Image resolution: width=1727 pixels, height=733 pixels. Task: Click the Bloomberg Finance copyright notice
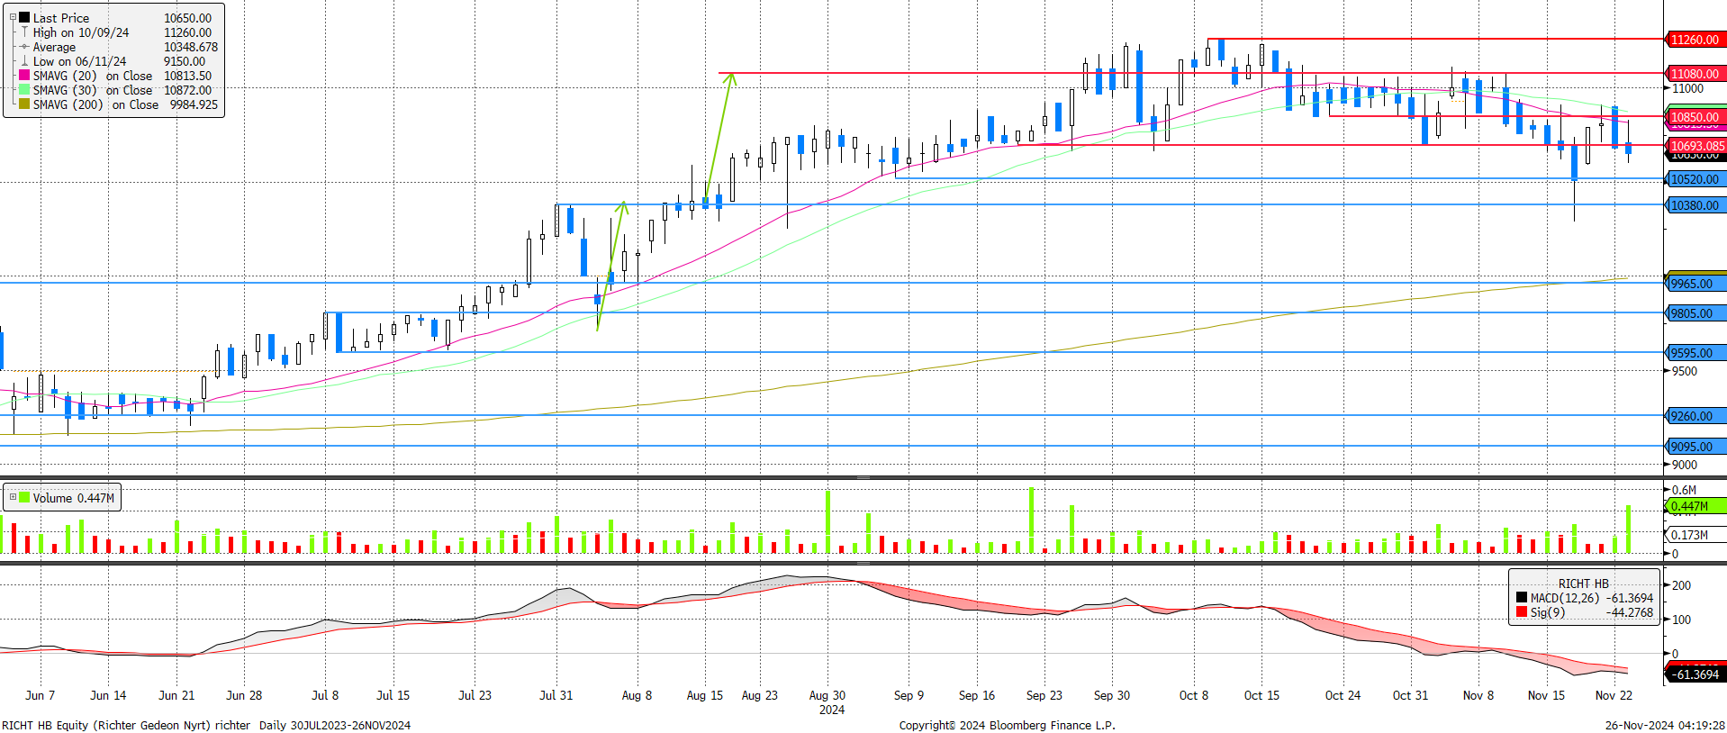pos(1007,725)
